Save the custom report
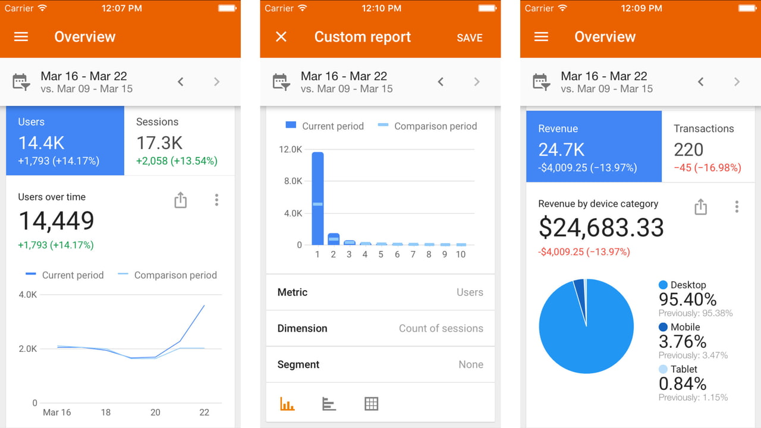This screenshot has height=428, width=761. (x=469, y=37)
